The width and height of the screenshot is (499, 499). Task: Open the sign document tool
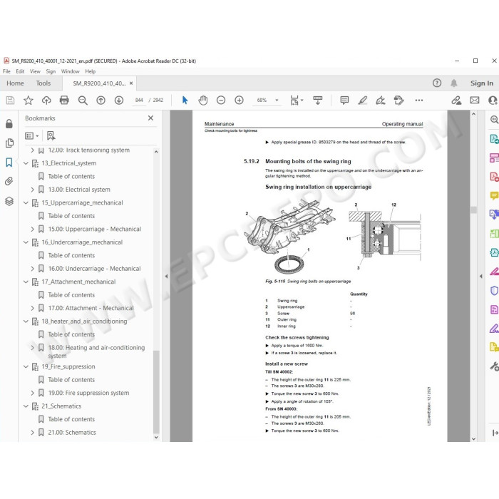pyautogui.click(x=381, y=101)
